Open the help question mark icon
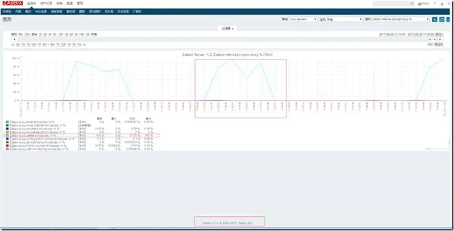454x231 pixels. coord(434,4)
